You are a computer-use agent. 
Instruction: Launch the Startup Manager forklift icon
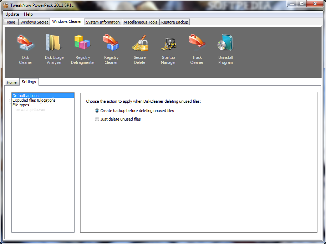[x=168, y=44]
